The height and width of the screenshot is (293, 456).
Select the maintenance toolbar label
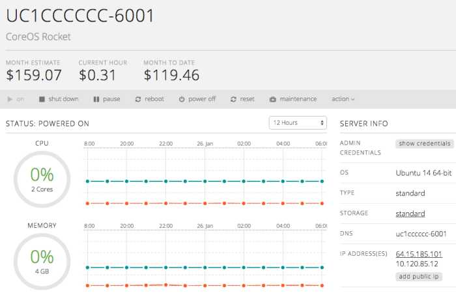298,99
